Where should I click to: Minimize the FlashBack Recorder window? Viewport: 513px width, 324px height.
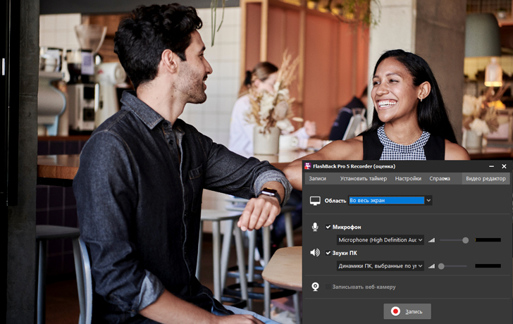[x=491, y=166]
